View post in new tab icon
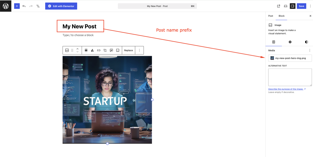The width and height of the screenshot is (313, 157). click(279, 6)
